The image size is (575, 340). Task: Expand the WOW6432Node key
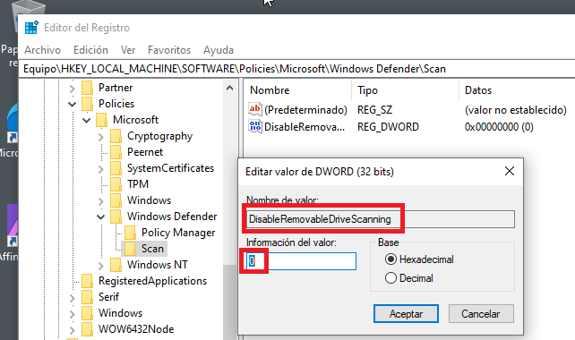[x=73, y=330]
